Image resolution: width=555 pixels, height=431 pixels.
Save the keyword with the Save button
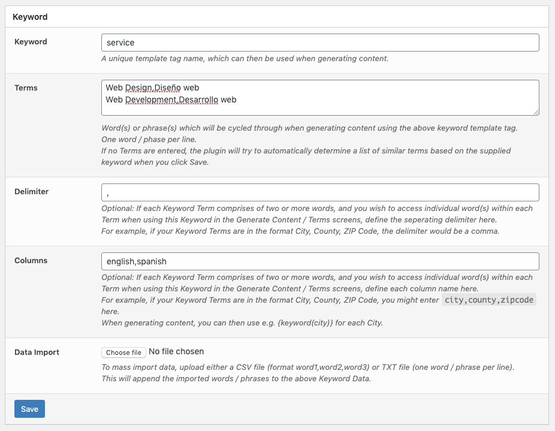30,409
